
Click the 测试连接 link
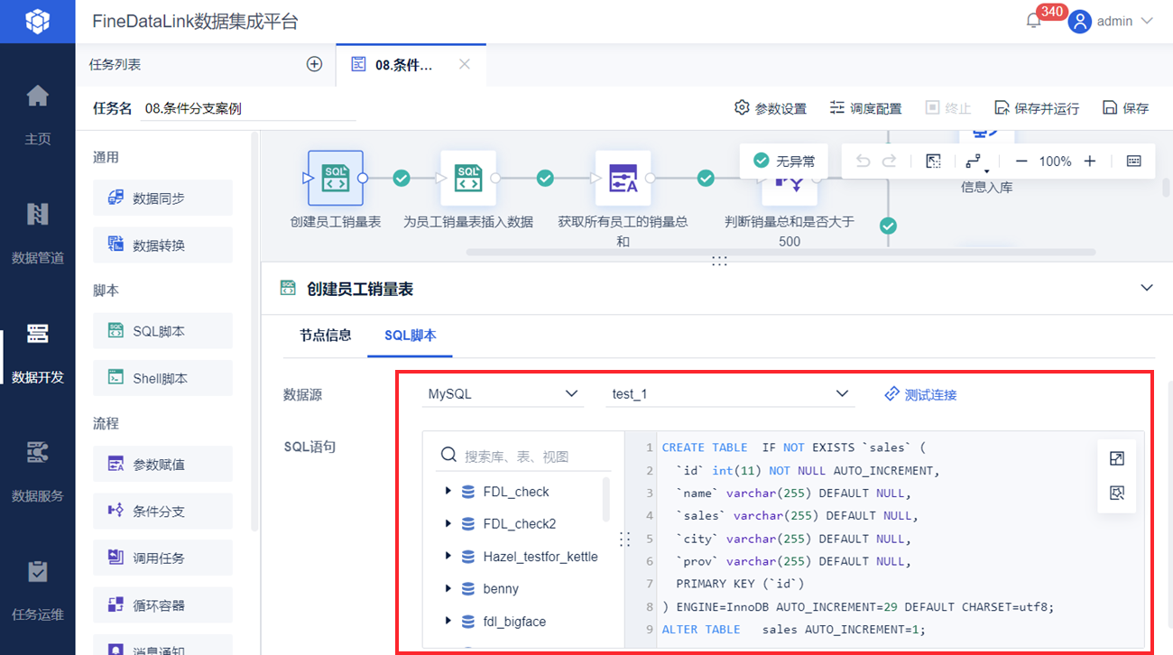[x=920, y=394]
